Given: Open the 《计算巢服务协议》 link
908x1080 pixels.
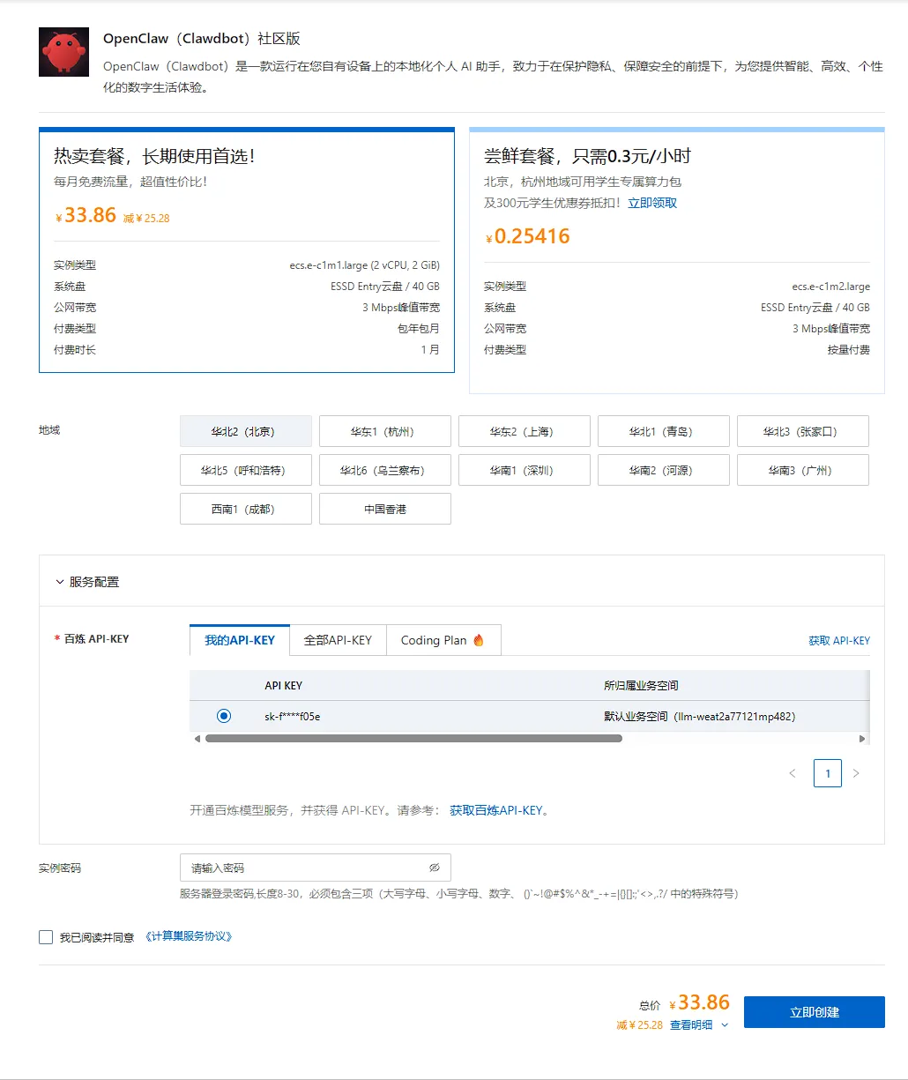Looking at the screenshot, I should [x=189, y=937].
